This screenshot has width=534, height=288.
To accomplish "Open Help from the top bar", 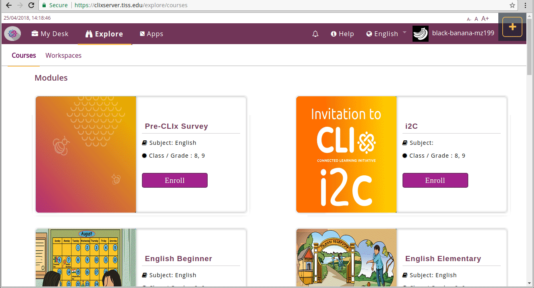I will [x=342, y=34].
